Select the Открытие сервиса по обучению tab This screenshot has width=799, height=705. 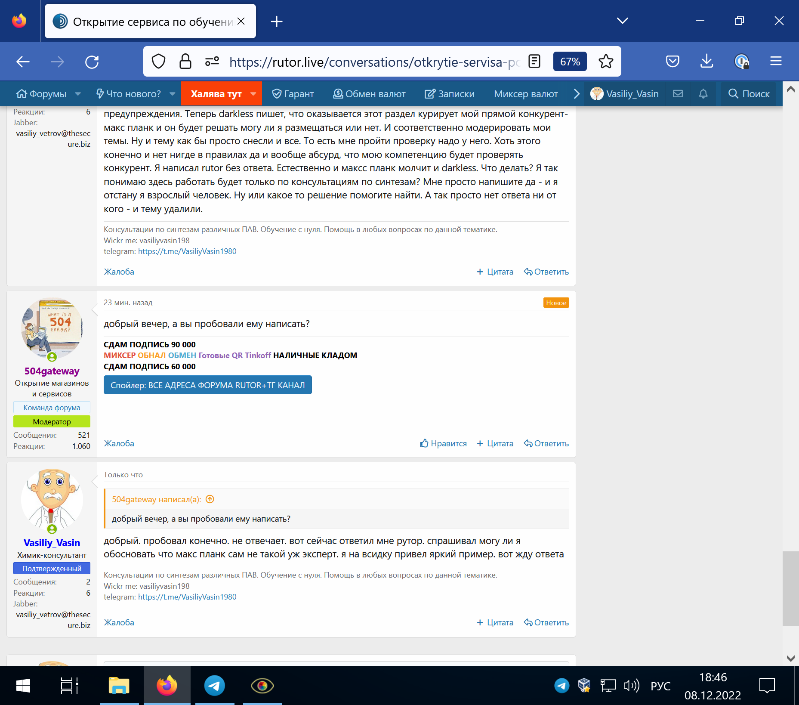pos(150,22)
